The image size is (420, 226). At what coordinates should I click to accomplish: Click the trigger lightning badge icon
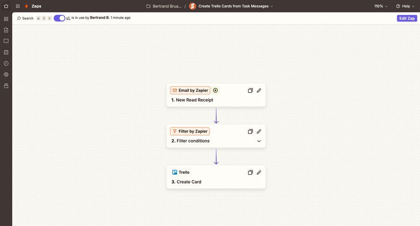215,91
